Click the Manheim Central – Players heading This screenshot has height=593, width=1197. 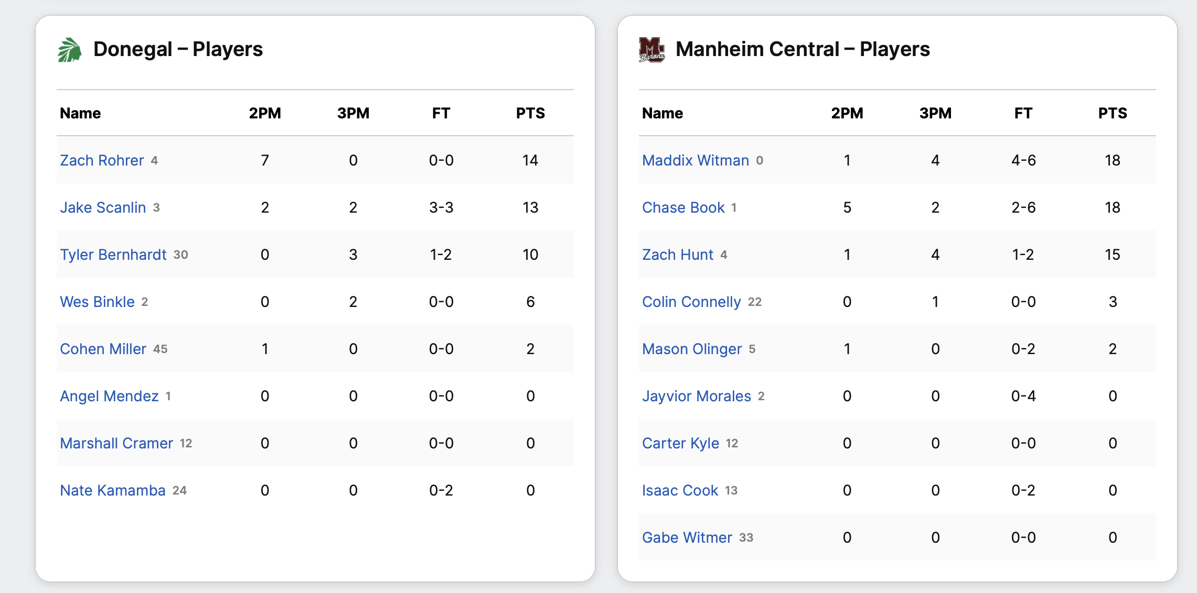(802, 49)
